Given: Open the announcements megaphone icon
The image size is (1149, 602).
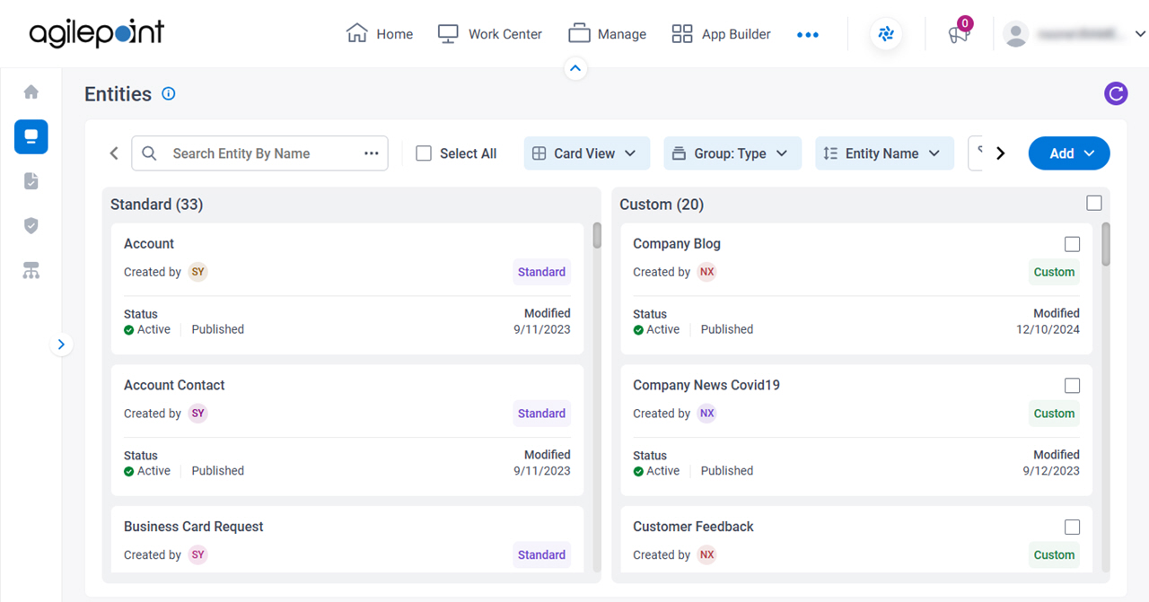Looking at the screenshot, I should point(959,35).
